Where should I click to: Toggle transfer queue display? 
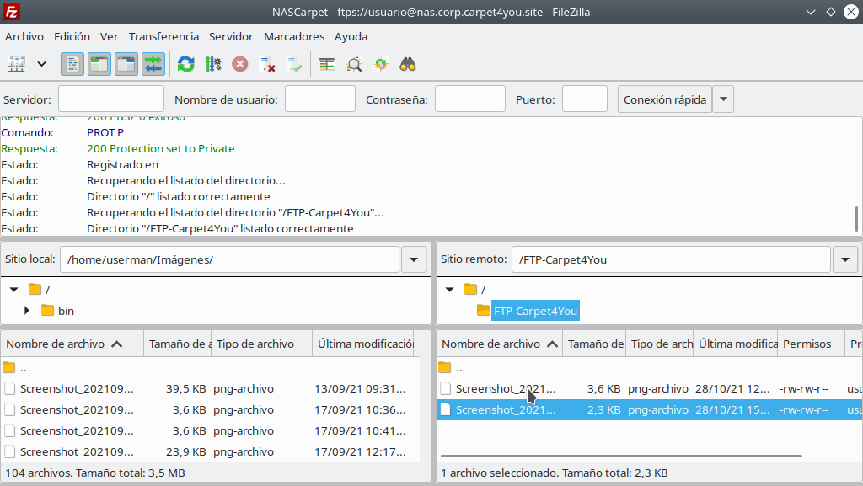(x=153, y=64)
